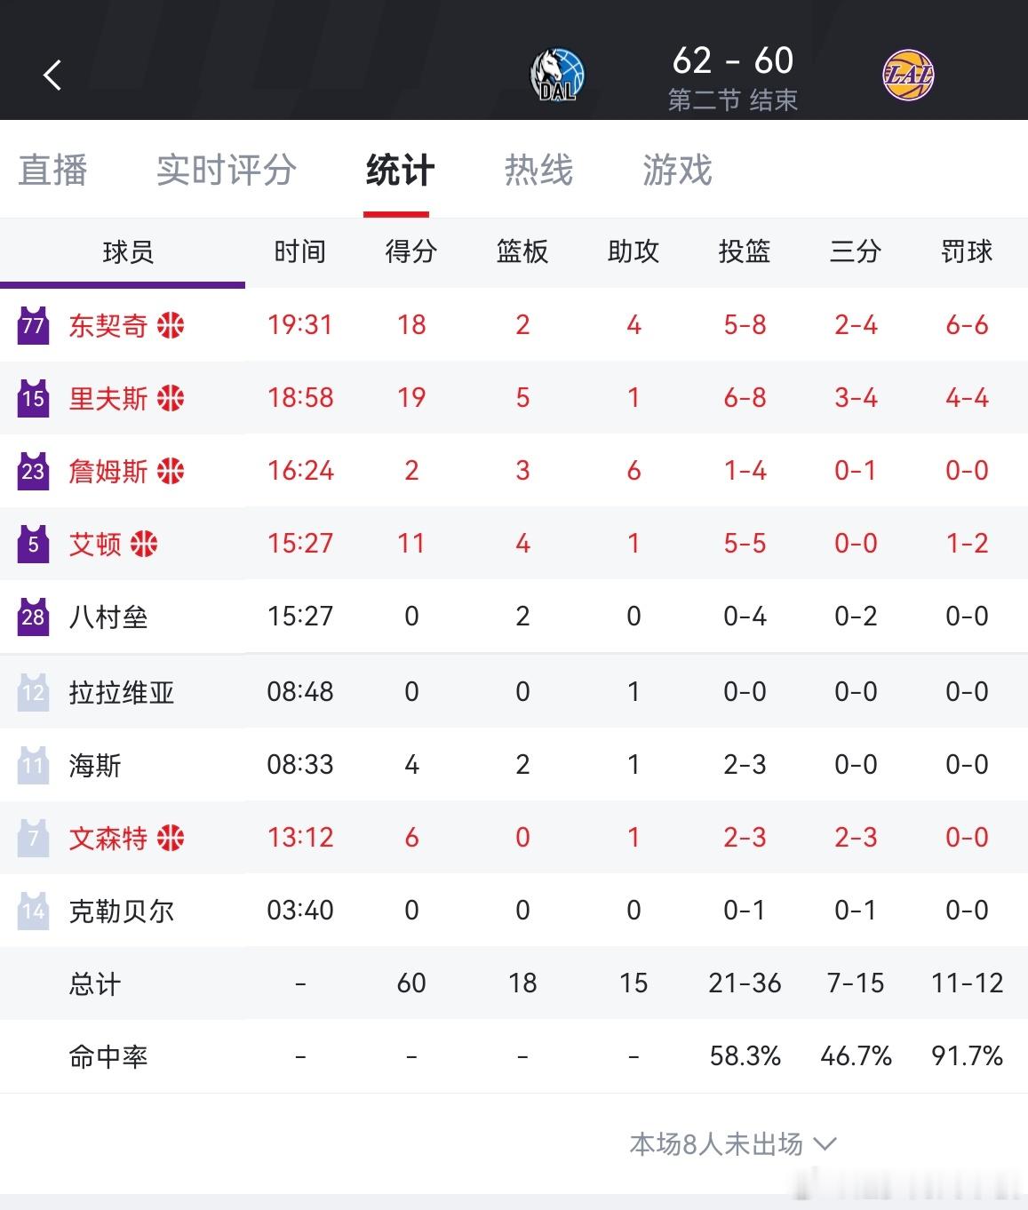Open player 八村垒 profile
This screenshot has width=1028, height=1210.
108,617
